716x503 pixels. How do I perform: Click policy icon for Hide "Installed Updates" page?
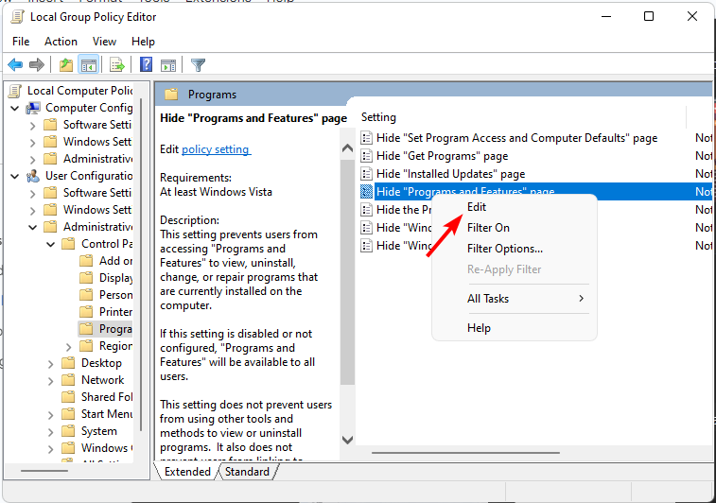click(x=366, y=174)
